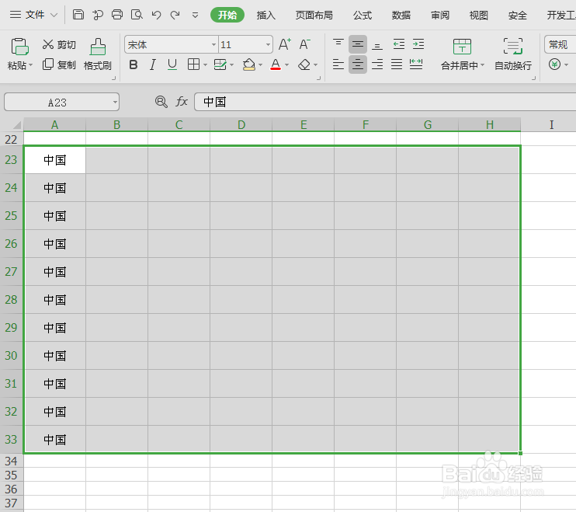576x512 pixels.
Task: Center text horizontally
Action: click(358, 64)
